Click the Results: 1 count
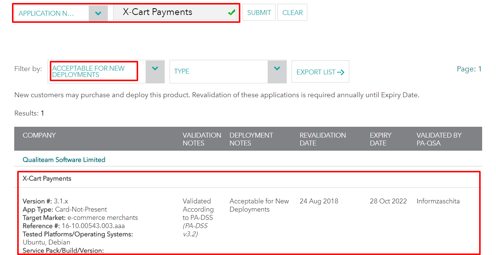 tap(29, 113)
